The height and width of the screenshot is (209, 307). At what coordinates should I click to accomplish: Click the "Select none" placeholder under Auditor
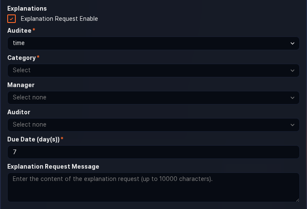(29, 124)
